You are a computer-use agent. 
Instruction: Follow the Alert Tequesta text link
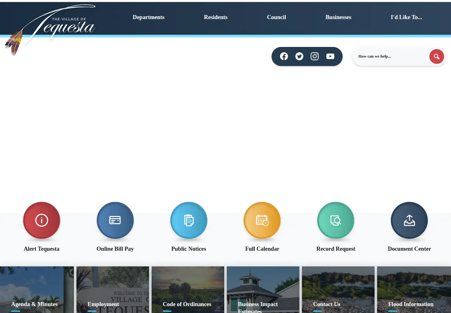click(42, 249)
